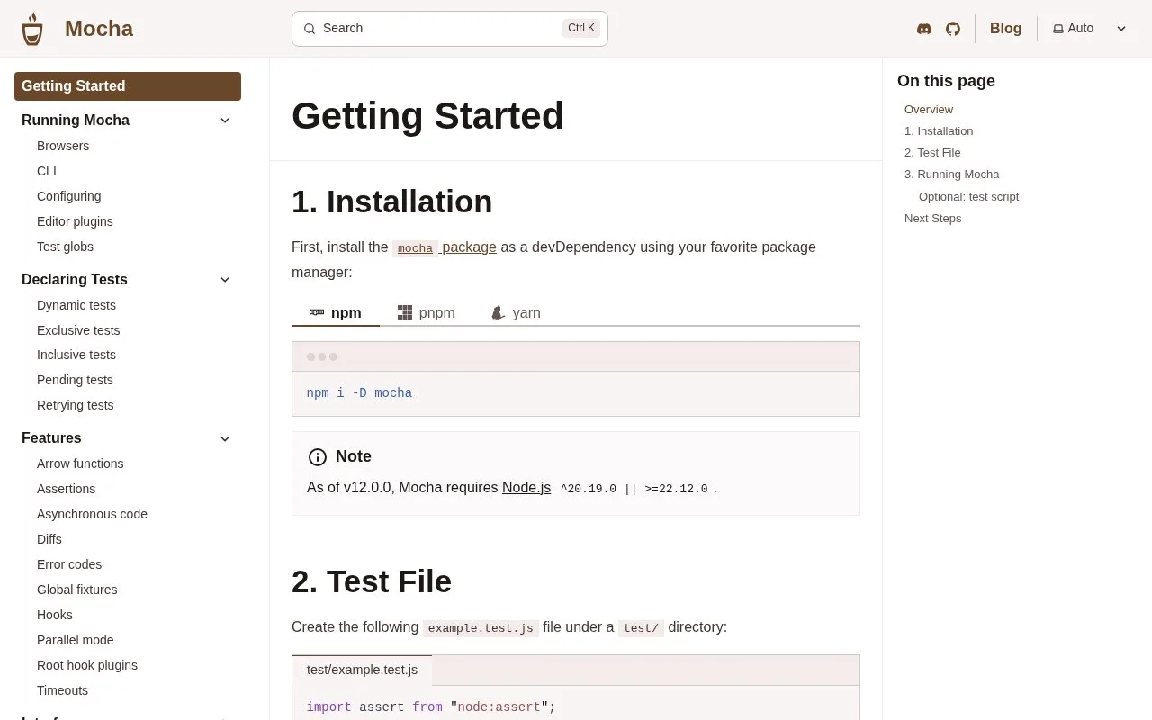The image size is (1152, 720).
Task: Collapse the Running Mocha section
Action: 225,121
